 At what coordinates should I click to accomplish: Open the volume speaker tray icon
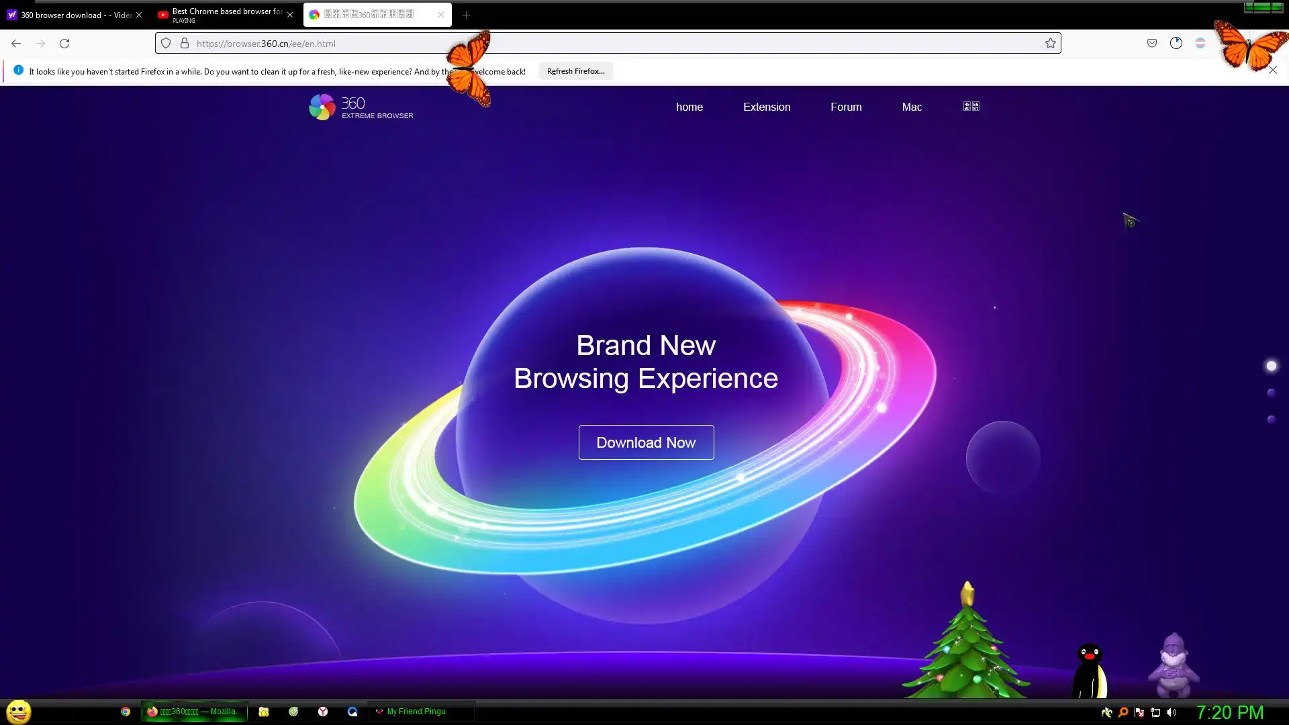coord(1172,712)
